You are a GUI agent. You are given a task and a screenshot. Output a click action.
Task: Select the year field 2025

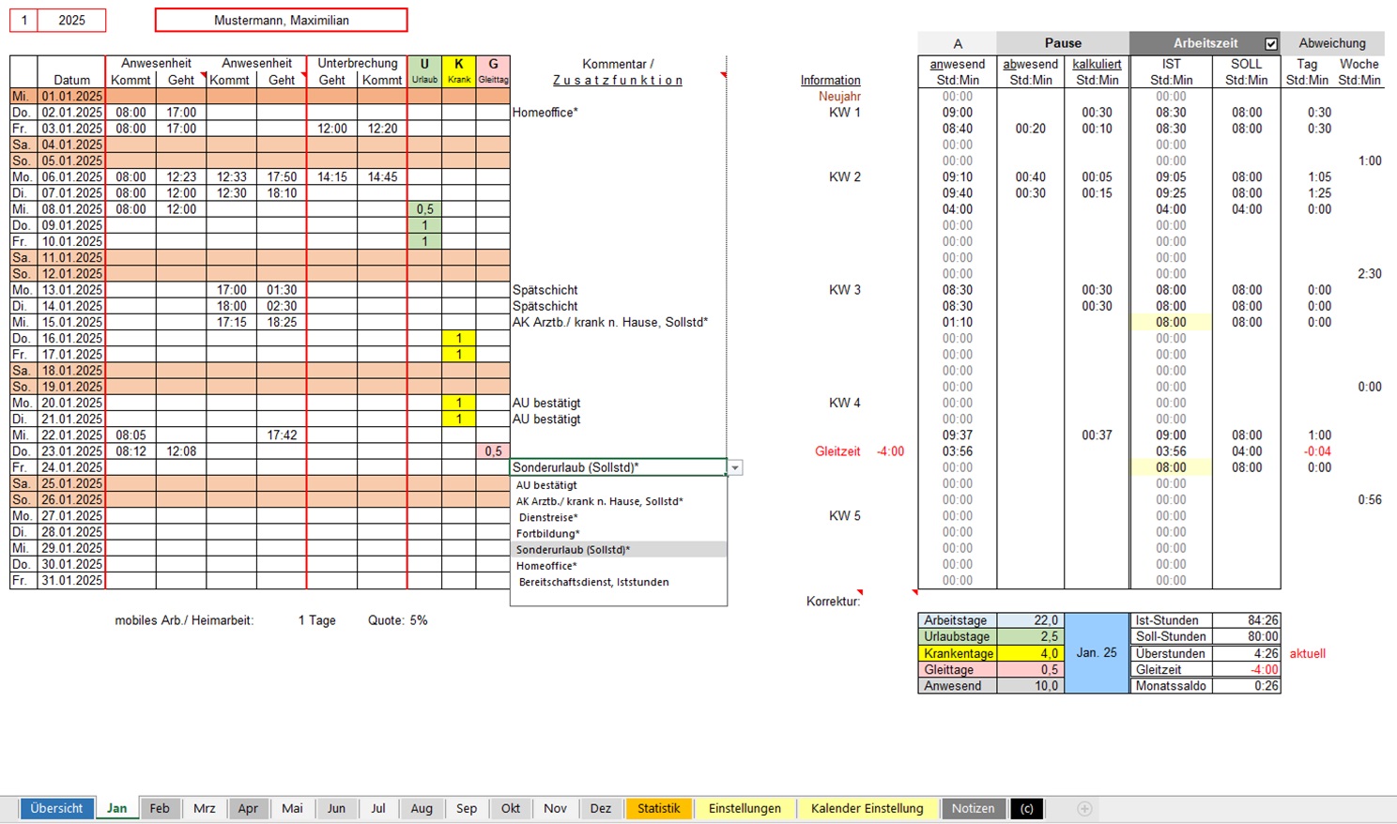click(71, 20)
